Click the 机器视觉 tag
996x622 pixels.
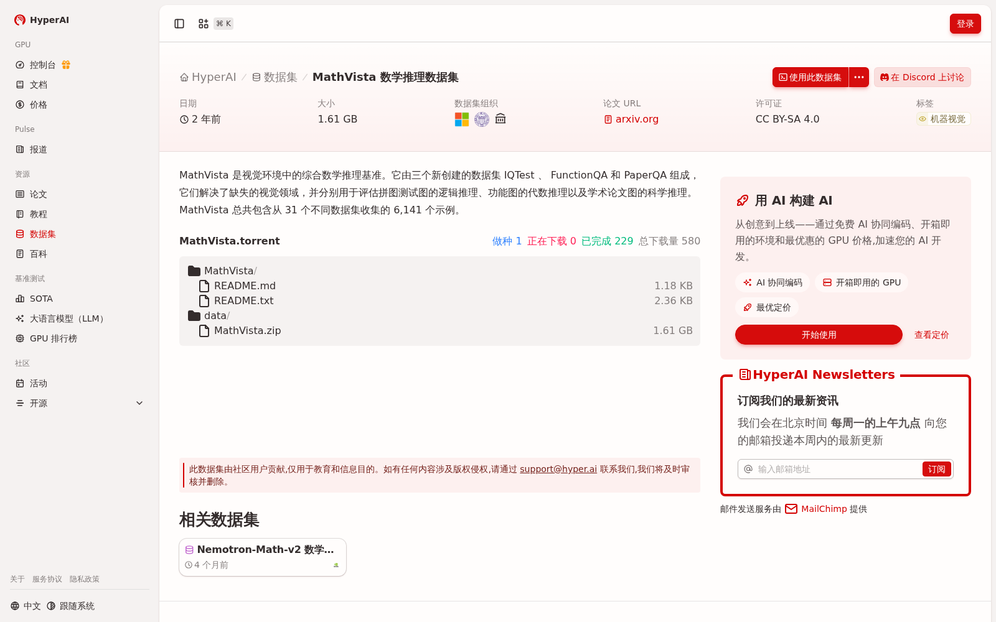point(943,119)
